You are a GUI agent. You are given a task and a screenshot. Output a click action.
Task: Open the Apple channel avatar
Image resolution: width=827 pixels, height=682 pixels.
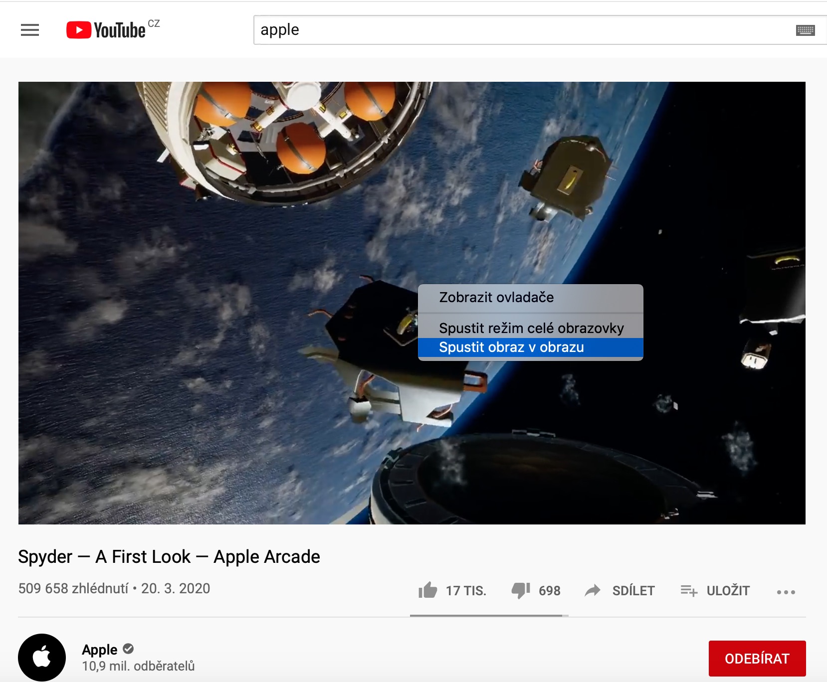point(42,657)
